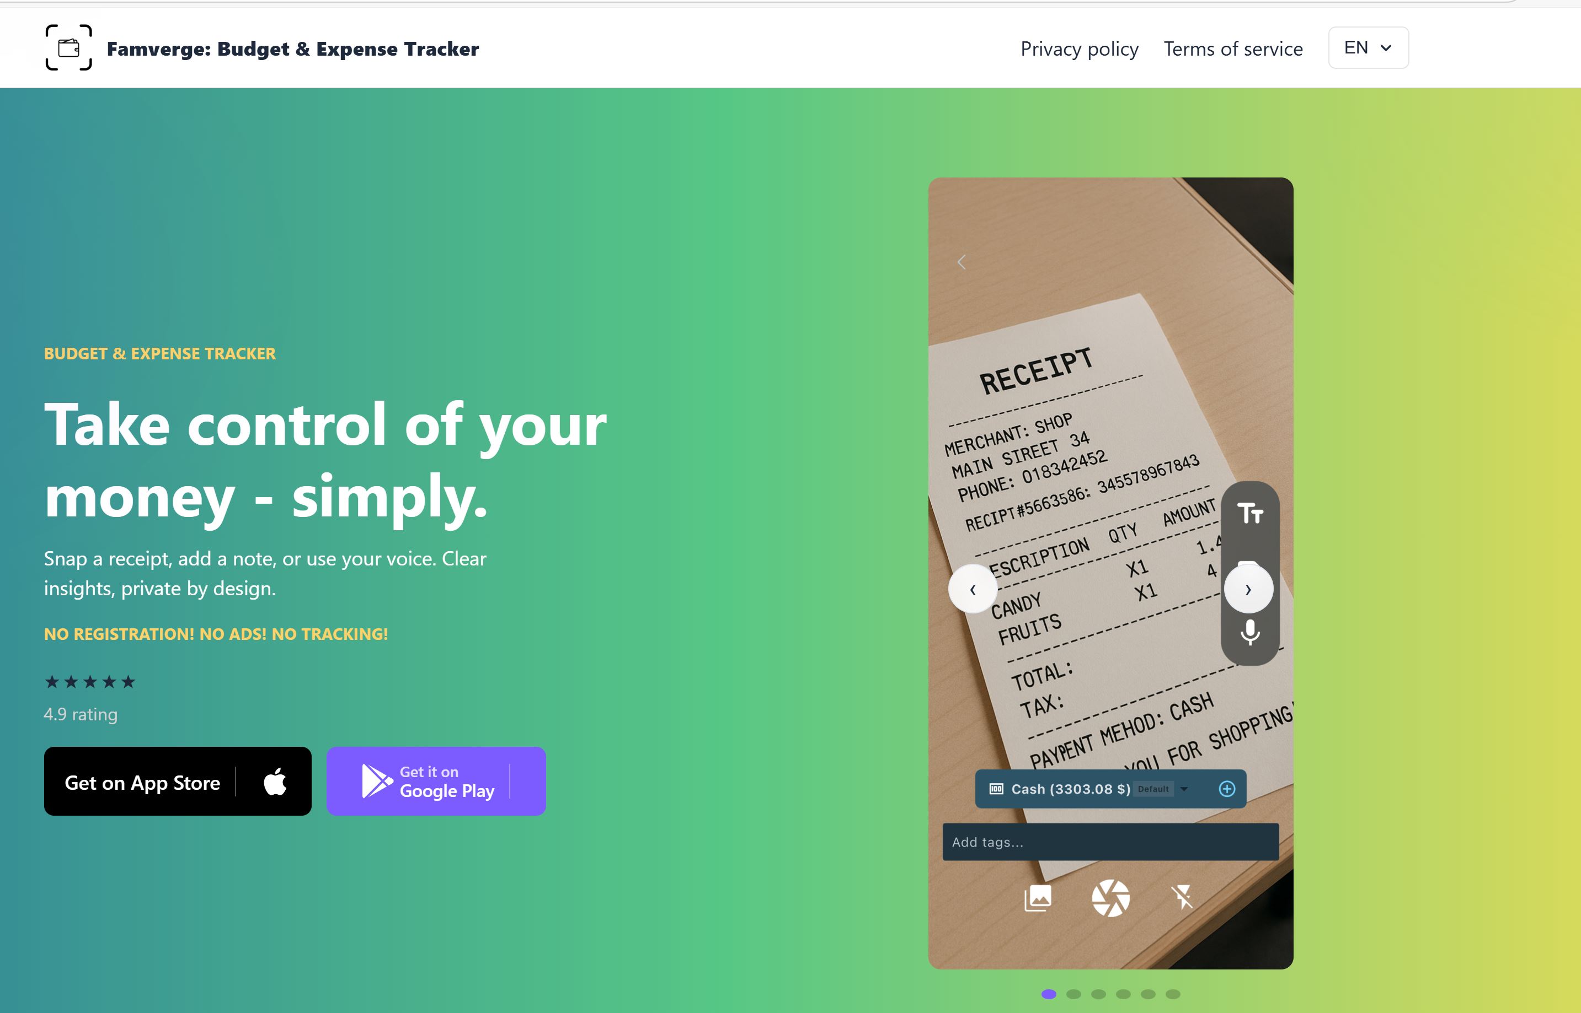The image size is (1581, 1013).
Task: Tap the text size Tt icon
Action: pos(1250,513)
